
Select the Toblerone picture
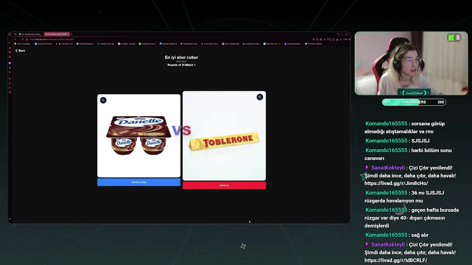(x=224, y=136)
